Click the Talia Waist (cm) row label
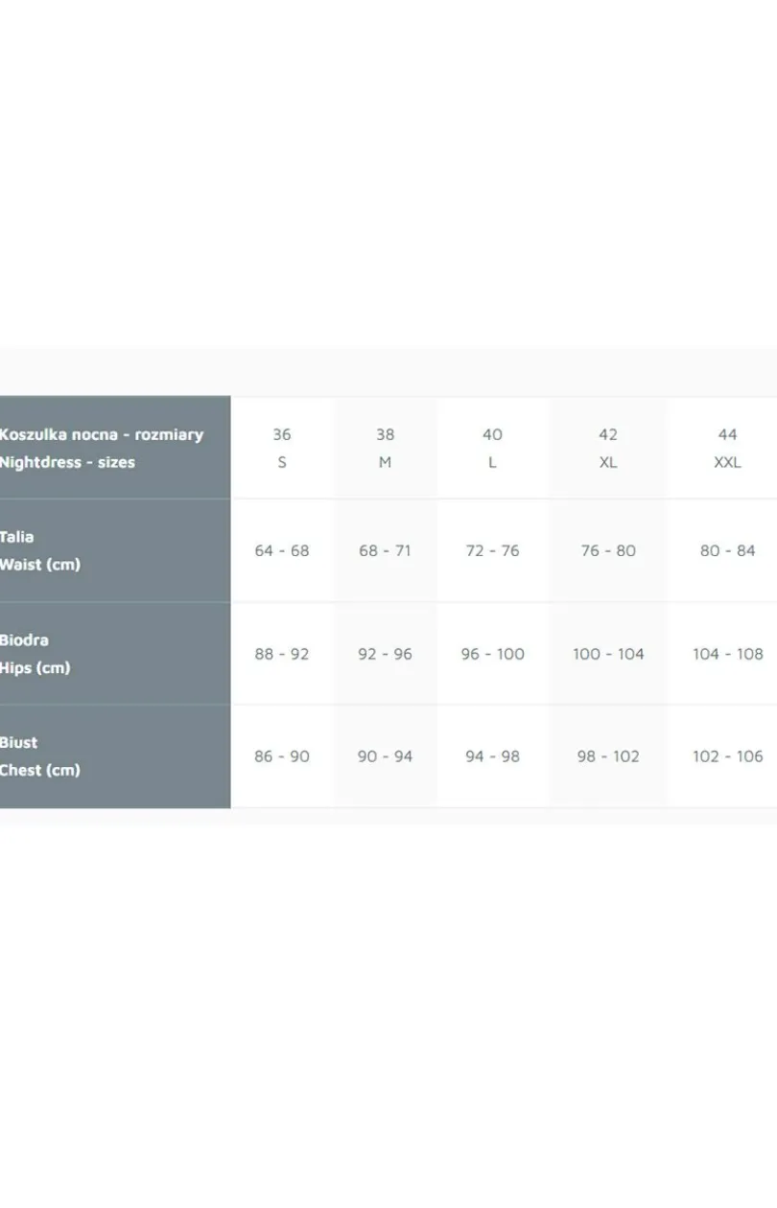777x1208 pixels. 115,550
